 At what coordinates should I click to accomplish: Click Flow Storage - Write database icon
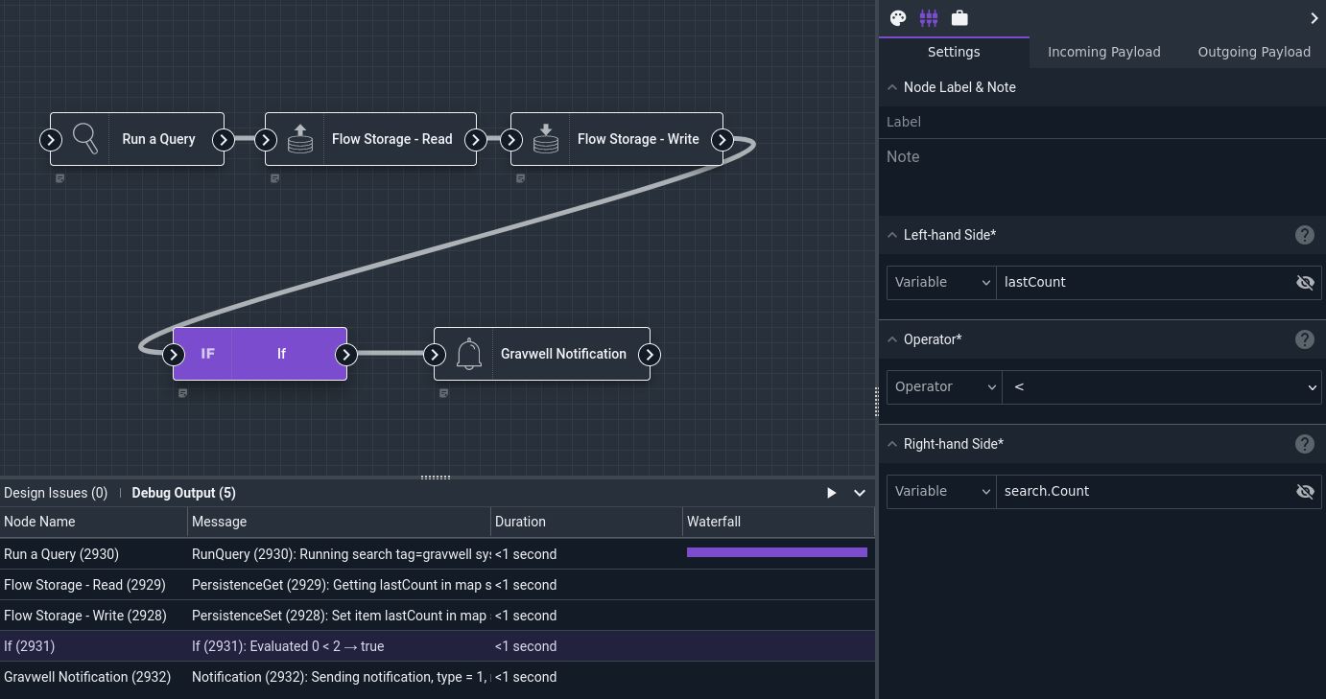(546, 139)
